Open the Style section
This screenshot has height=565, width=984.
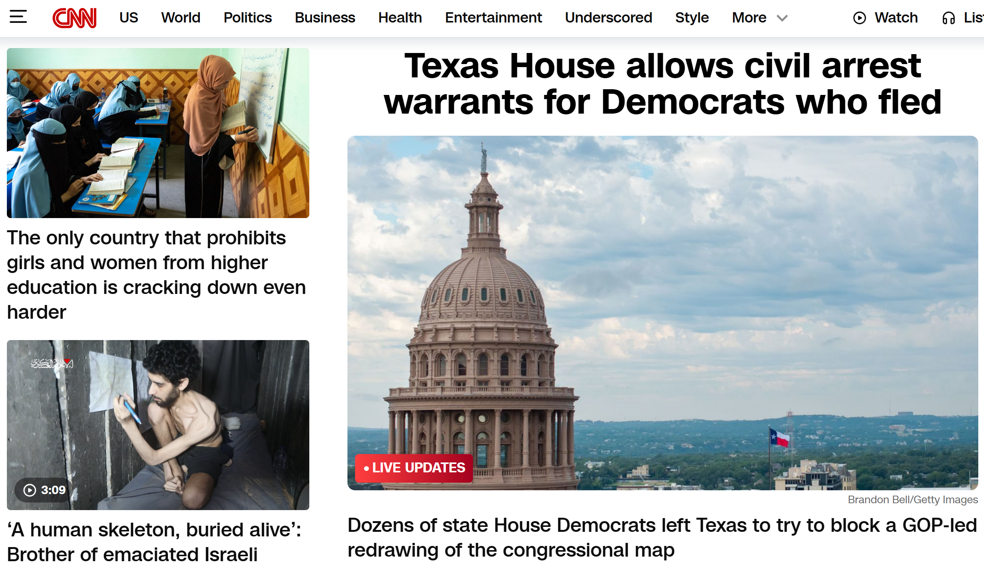click(x=692, y=18)
